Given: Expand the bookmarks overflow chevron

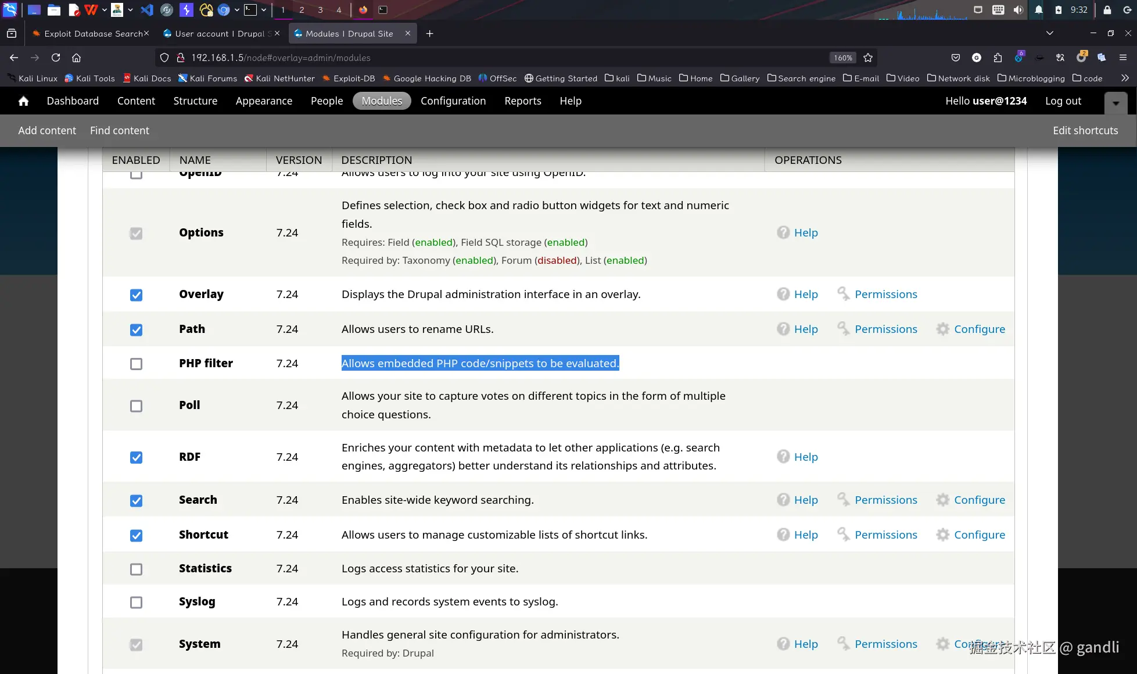Looking at the screenshot, I should 1125,78.
